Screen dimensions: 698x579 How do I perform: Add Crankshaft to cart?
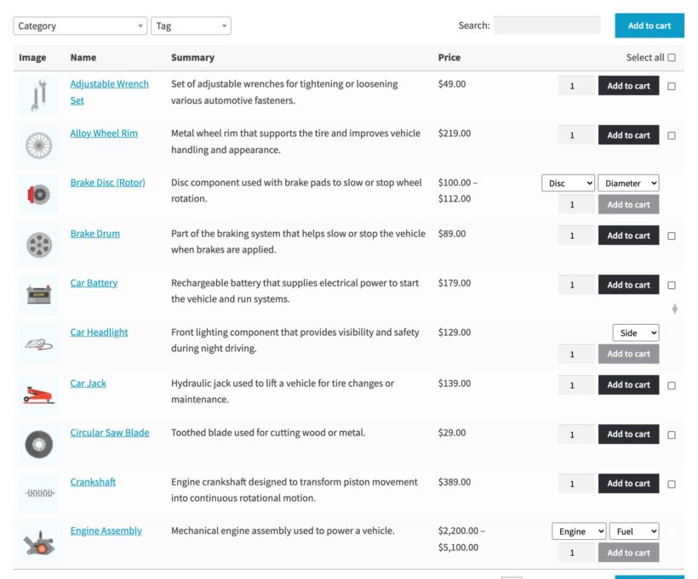[x=628, y=484]
